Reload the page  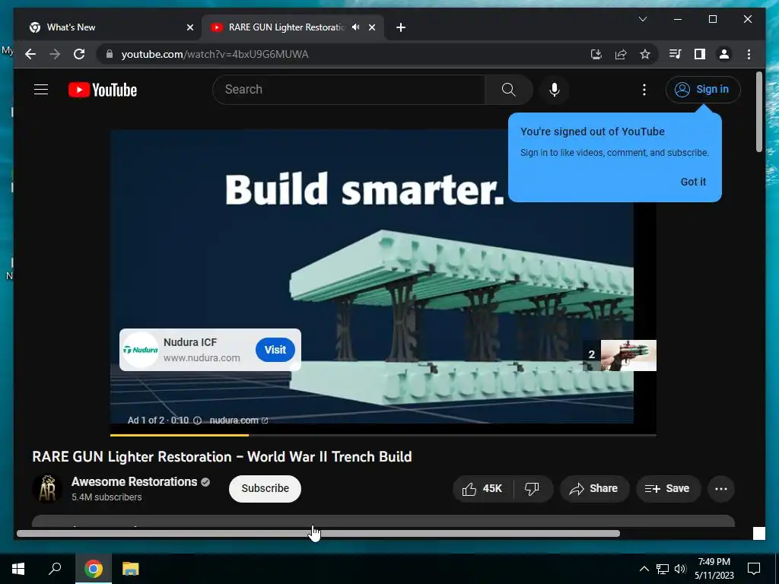tap(79, 54)
